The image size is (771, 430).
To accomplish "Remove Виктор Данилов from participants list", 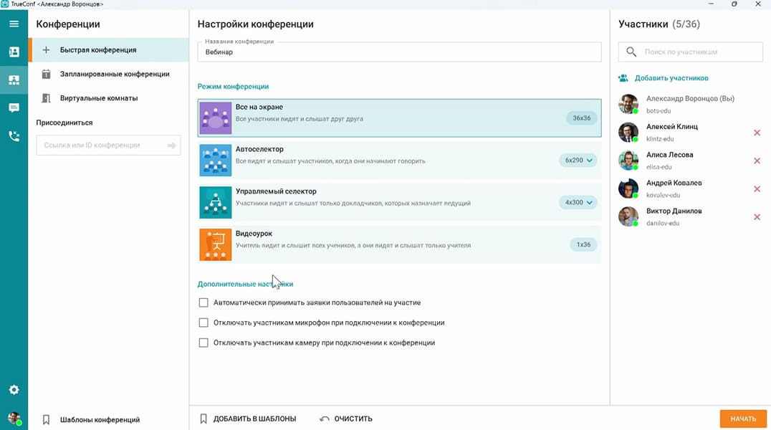I will pyautogui.click(x=757, y=217).
